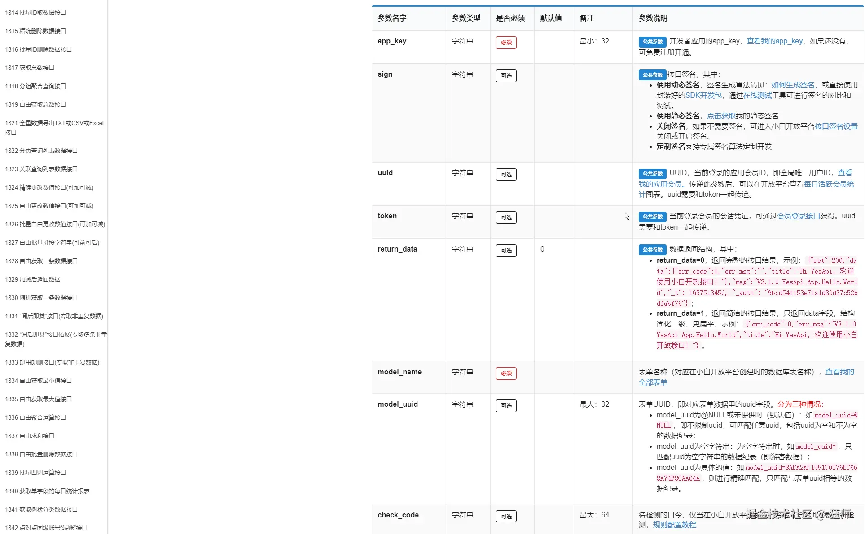This screenshot has width=865, height=534.
Task: Open the 规则配置教程 link
Action: [x=674, y=525]
